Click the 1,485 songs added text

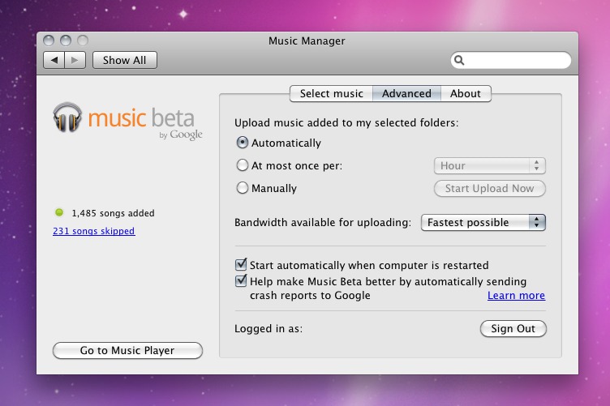coord(114,213)
